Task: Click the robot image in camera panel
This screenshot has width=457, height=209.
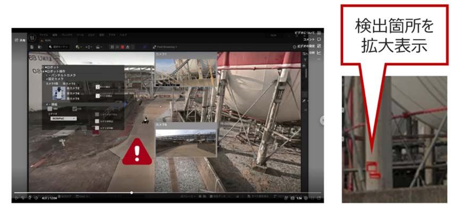Action: point(59,93)
